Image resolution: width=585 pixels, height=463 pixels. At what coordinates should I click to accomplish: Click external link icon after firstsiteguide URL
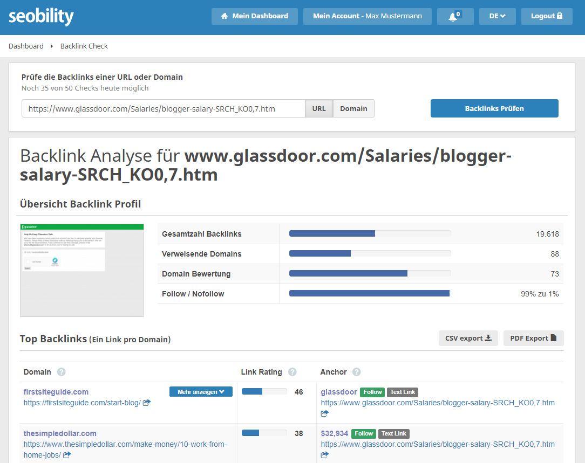[147, 403]
